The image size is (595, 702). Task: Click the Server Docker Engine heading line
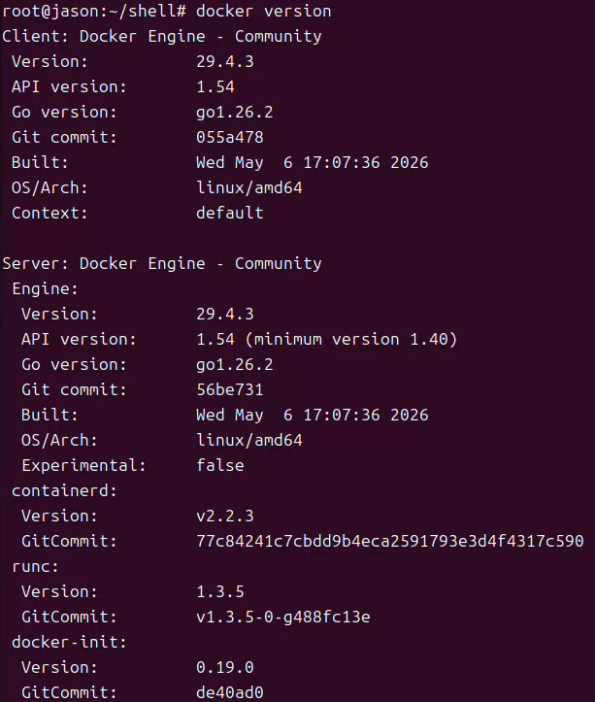tap(162, 264)
